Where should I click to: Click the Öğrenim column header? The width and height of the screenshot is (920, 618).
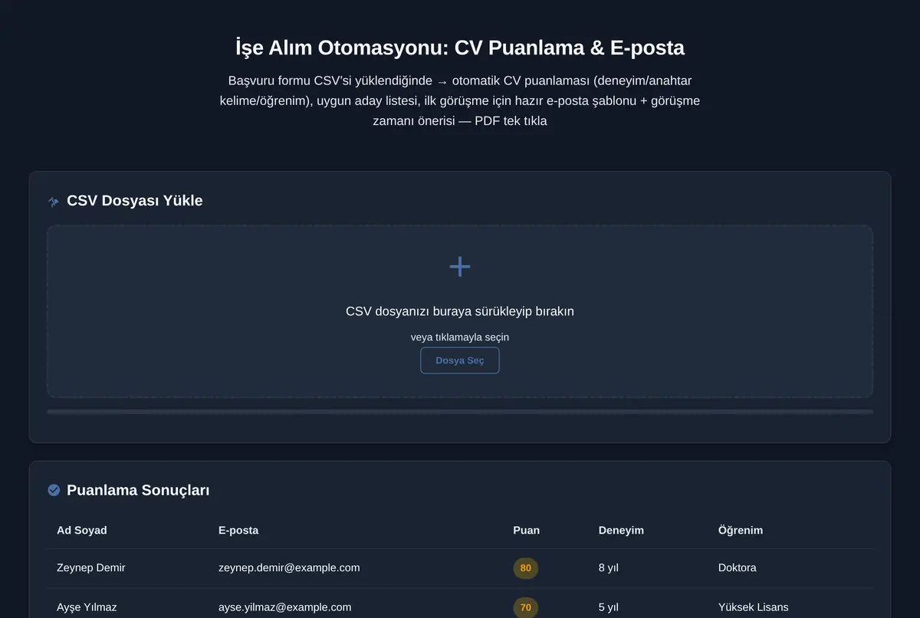point(741,530)
